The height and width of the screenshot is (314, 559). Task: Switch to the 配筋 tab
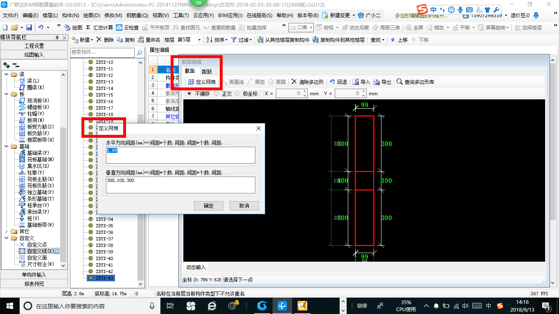pyautogui.click(x=207, y=72)
